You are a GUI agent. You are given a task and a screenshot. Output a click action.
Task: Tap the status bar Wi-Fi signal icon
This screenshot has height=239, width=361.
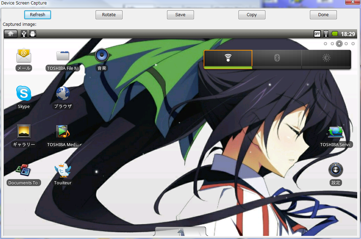click(x=326, y=34)
